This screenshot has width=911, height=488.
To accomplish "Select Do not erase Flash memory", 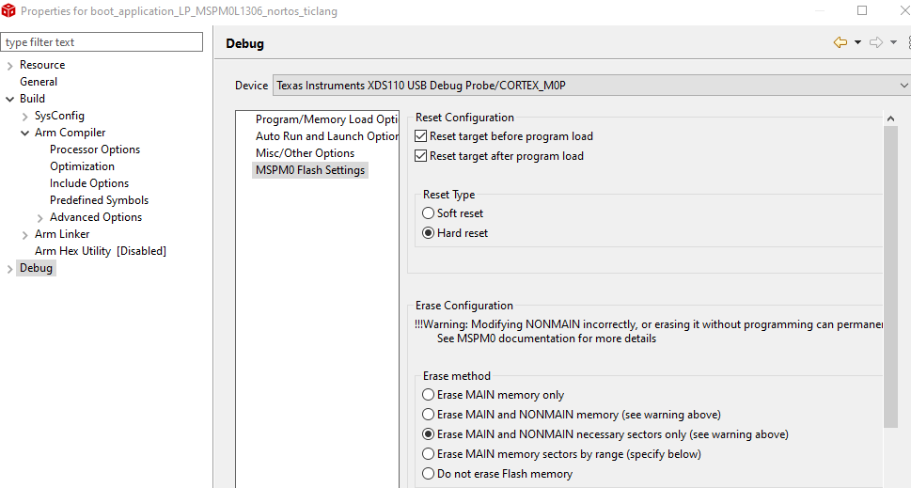I will (x=429, y=474).
